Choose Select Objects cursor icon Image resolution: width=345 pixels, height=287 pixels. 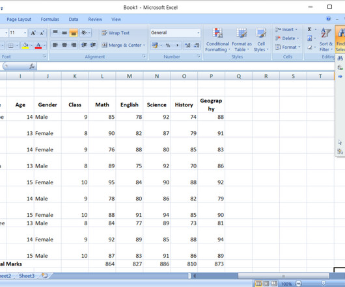click(340, 142)
